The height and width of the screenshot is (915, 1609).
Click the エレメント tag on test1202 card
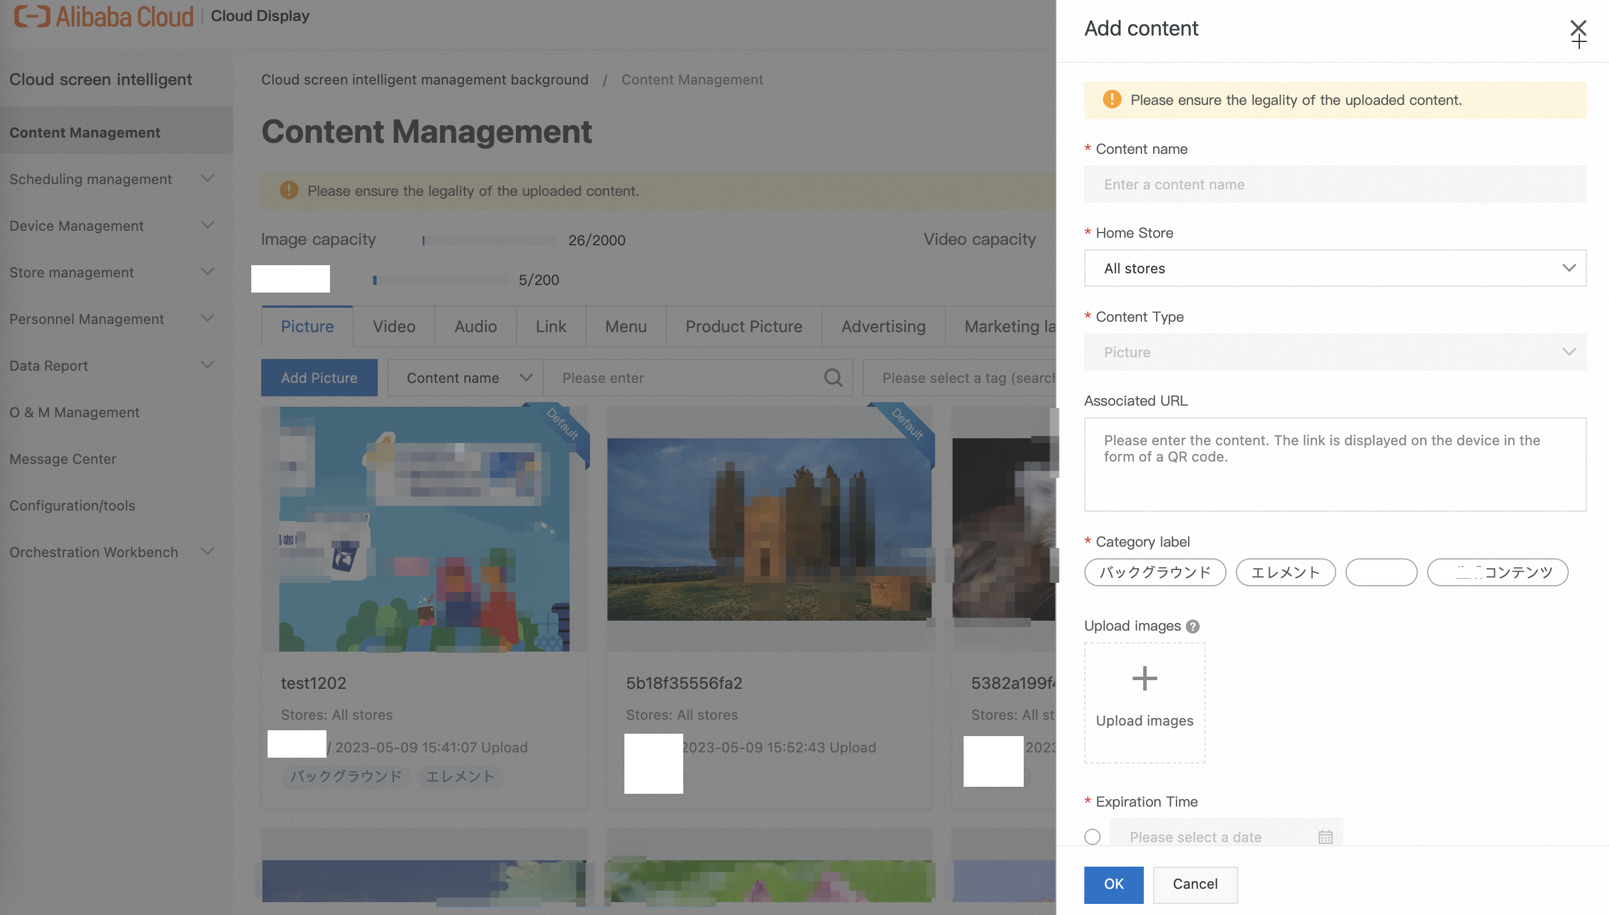[x=460, y=776]
